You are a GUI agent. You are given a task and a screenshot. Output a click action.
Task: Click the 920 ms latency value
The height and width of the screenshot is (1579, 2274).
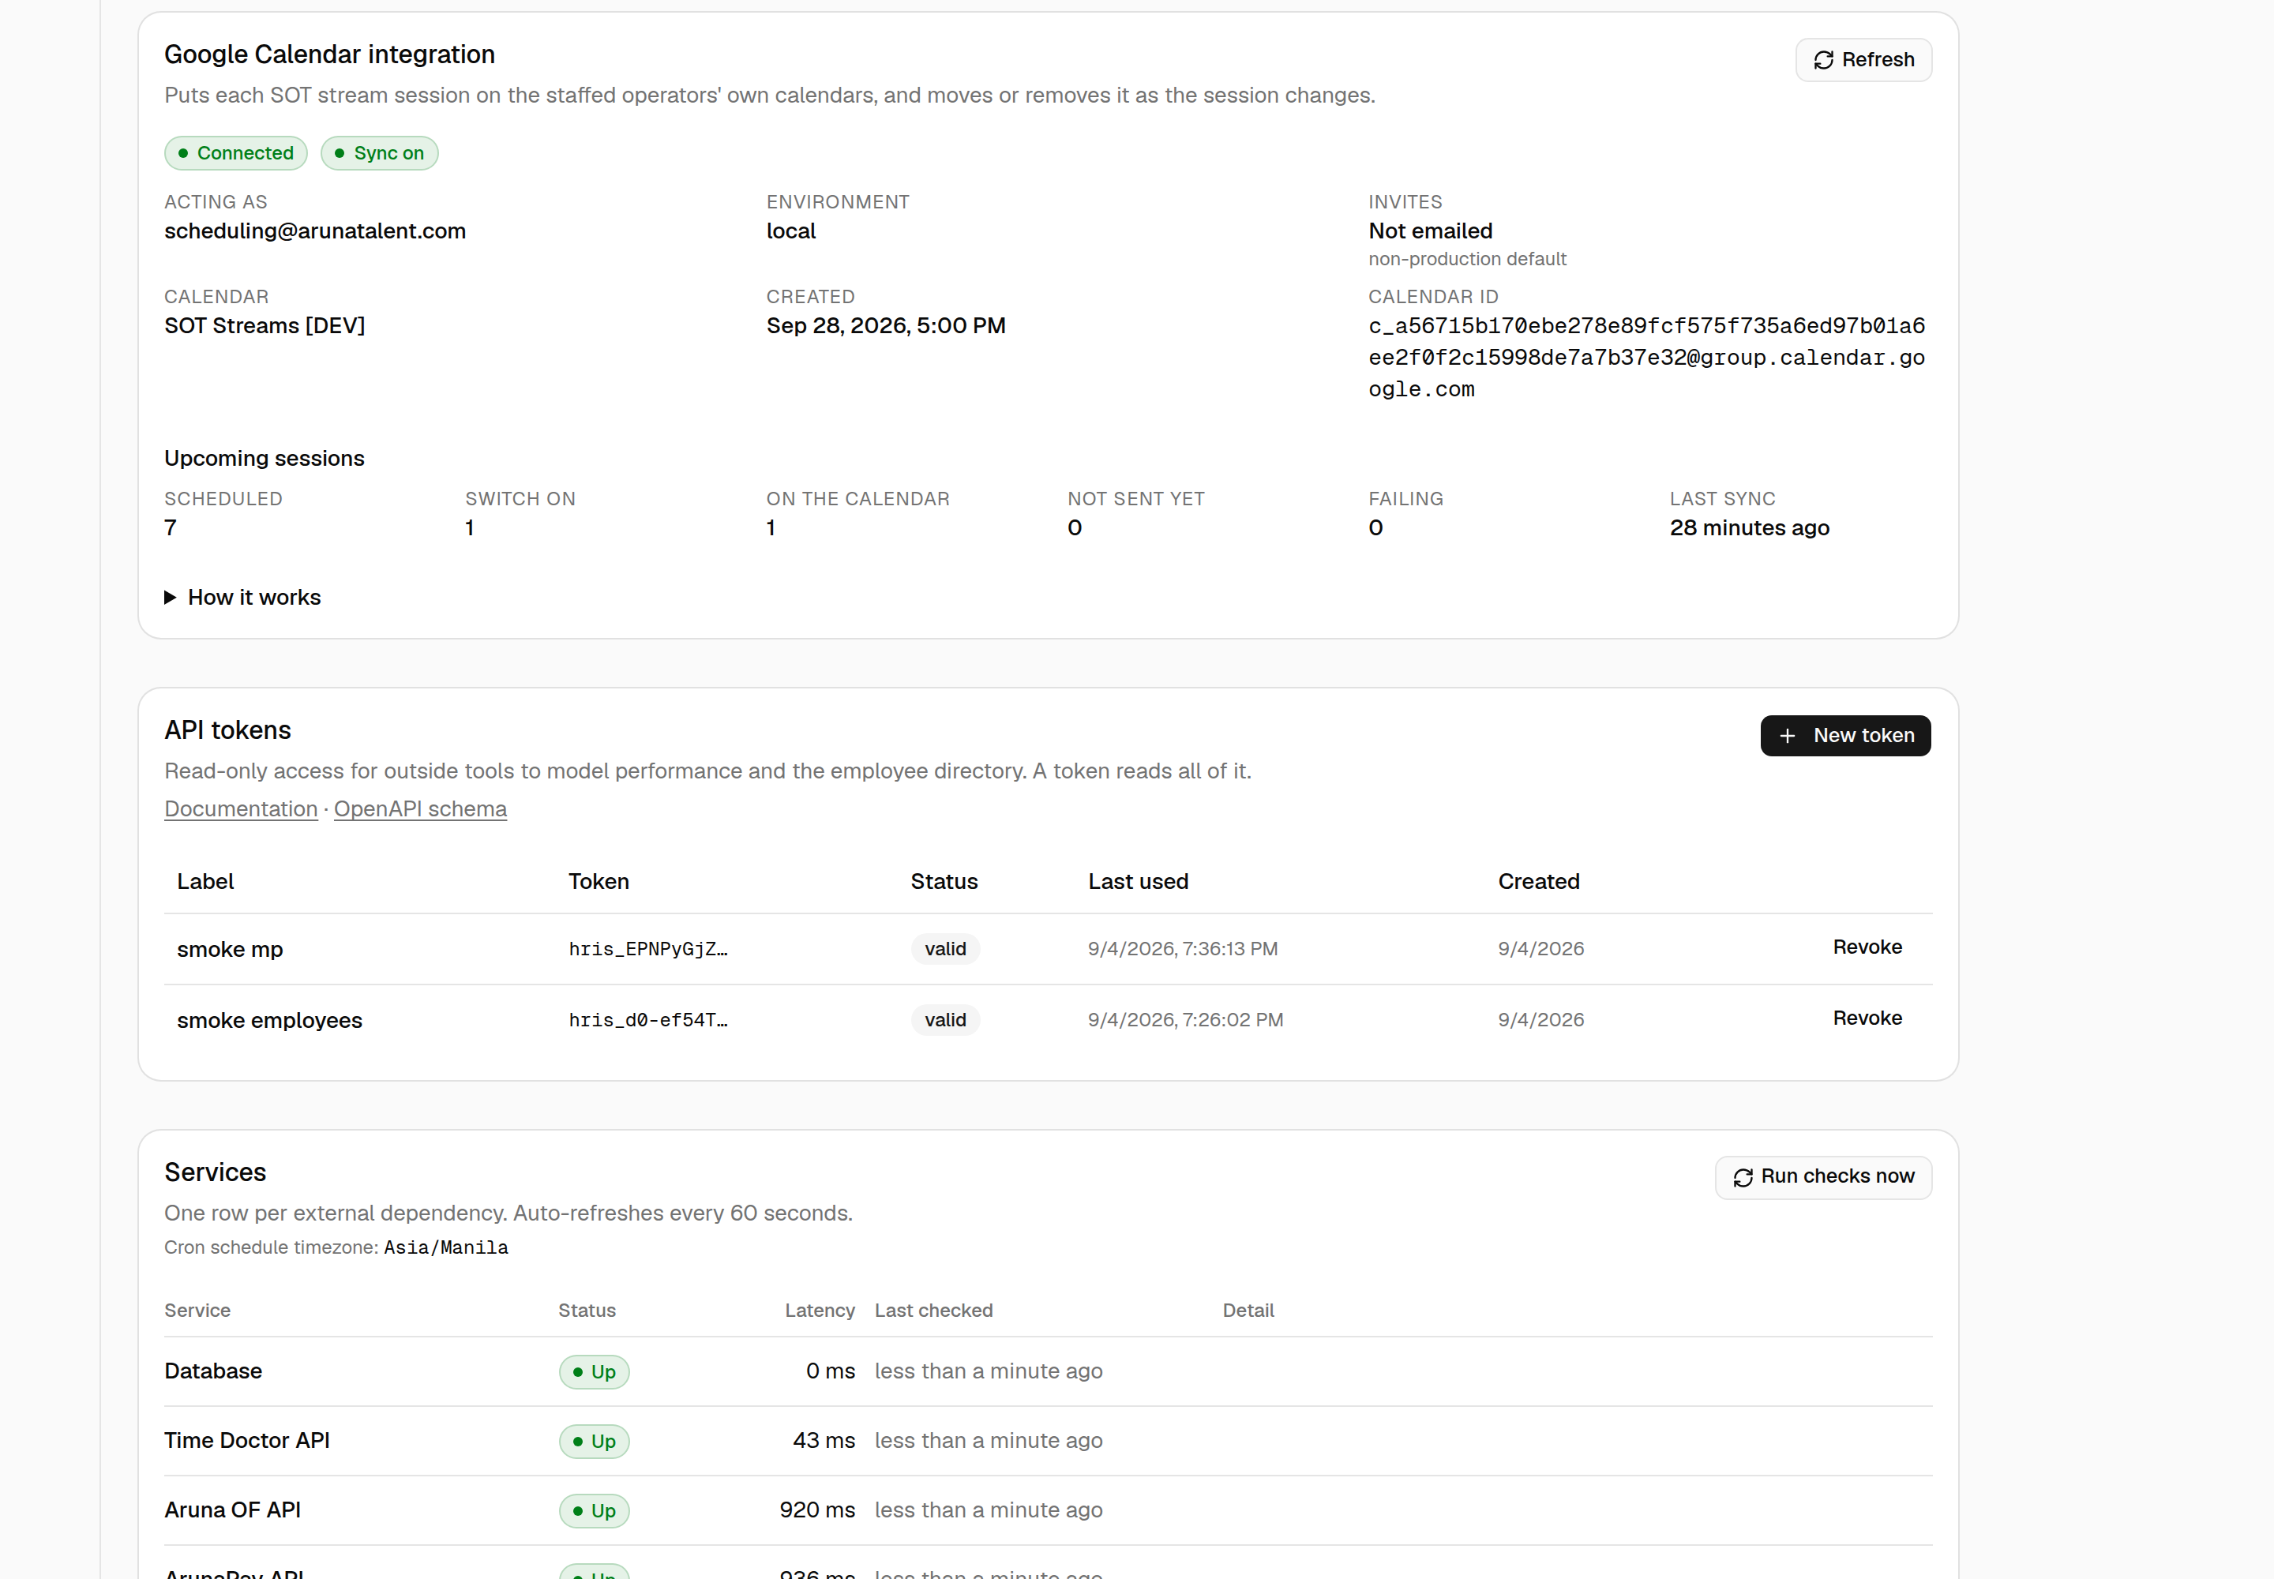point(817,1511)
